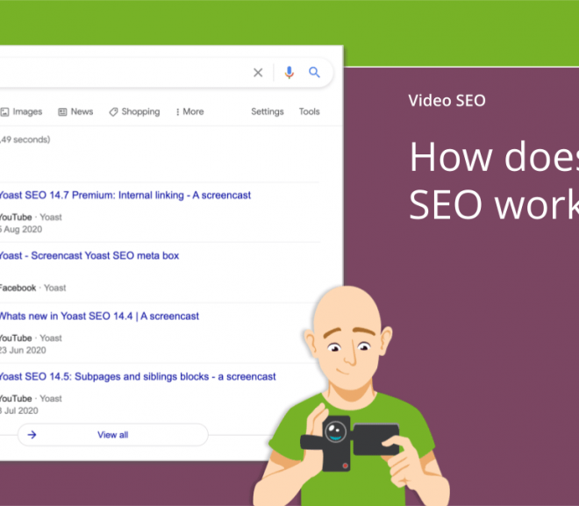Click the 23 Jun 2020 date text
Viewport: 579px width, 506px height.
coord(23,350)
